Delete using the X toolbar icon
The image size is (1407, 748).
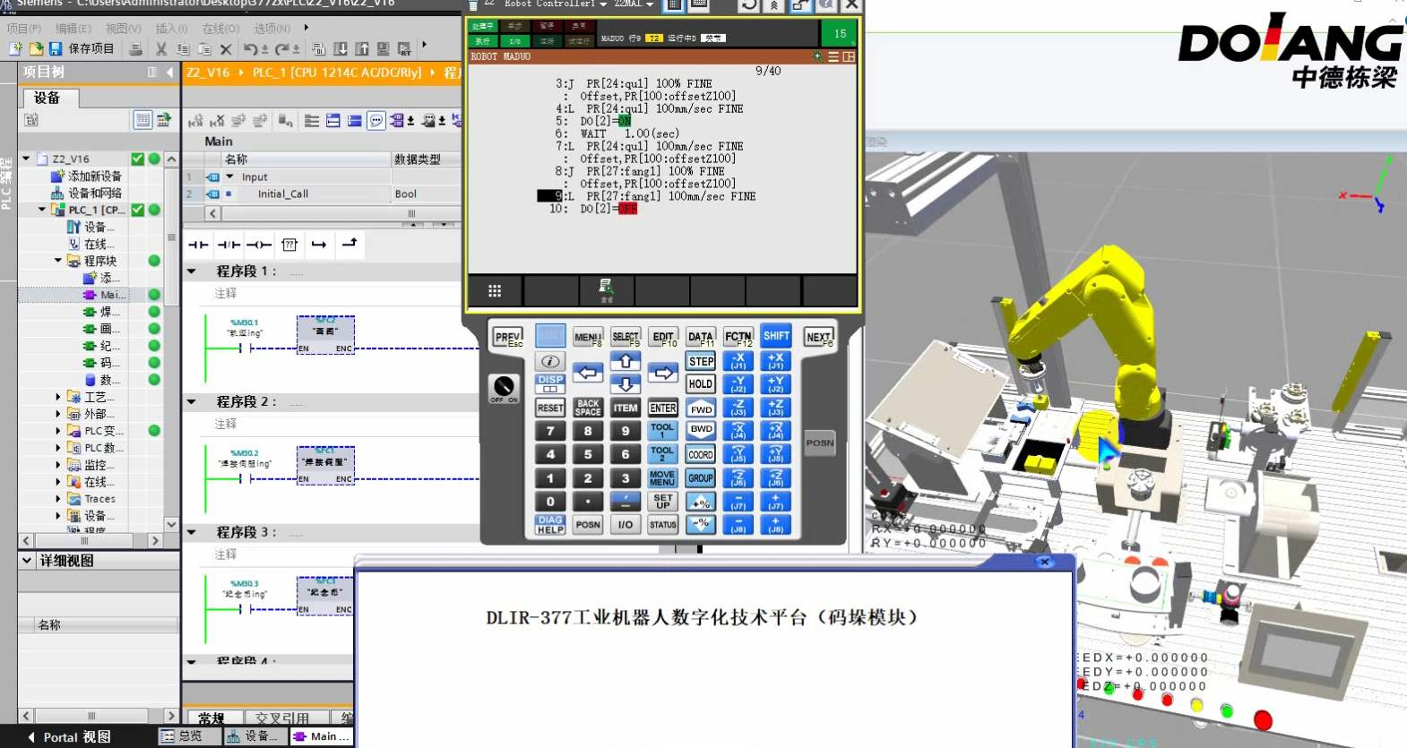pos(226,48)
